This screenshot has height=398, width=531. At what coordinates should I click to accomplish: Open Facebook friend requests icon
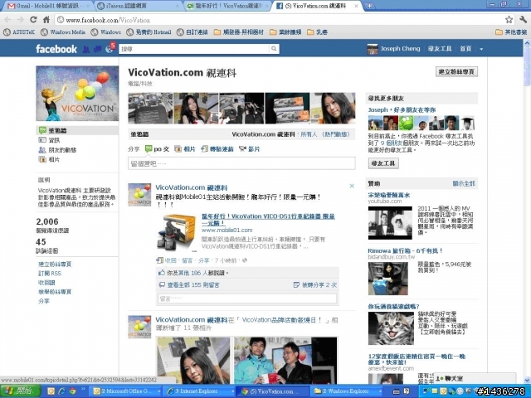(x=86, y=50)
